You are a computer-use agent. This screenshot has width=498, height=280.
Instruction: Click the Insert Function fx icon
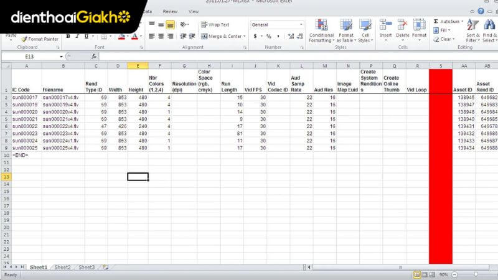coord(94,56)
